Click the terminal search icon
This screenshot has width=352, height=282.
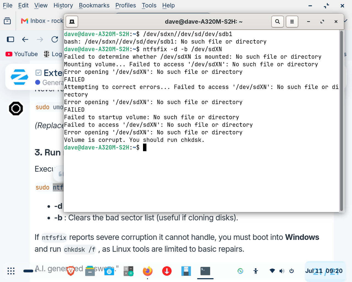pyautogui.click(x=277, y=21)
